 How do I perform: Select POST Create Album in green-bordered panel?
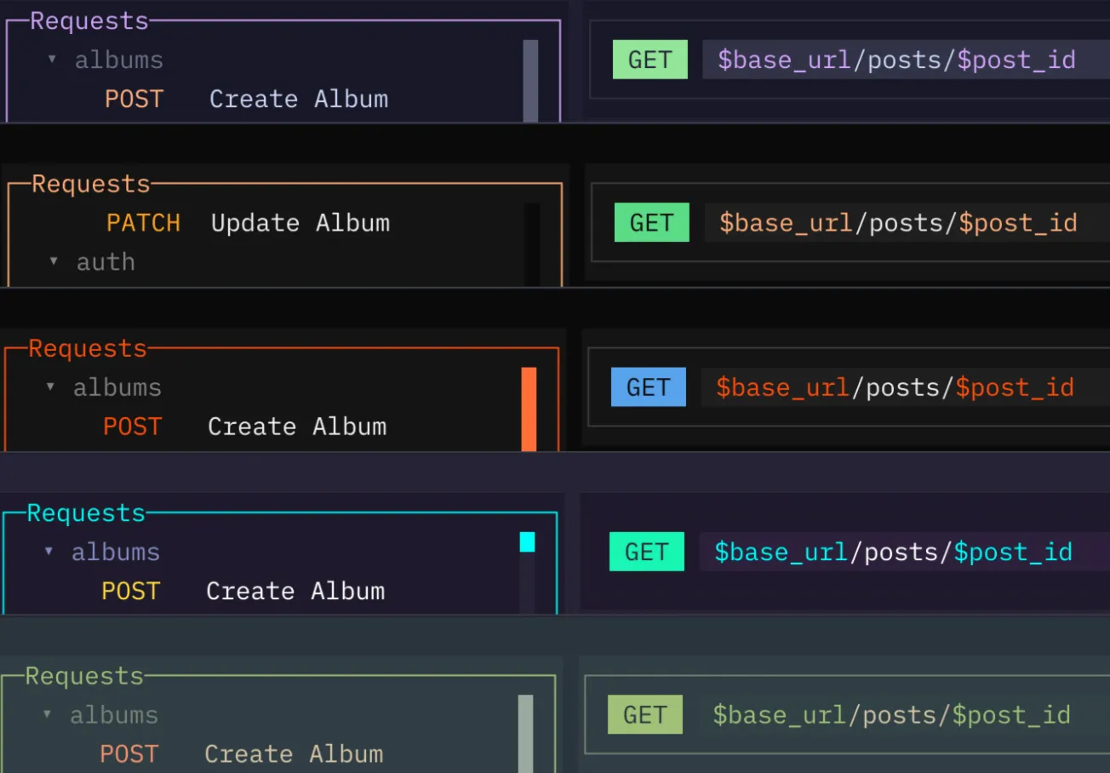click(241, 754)
